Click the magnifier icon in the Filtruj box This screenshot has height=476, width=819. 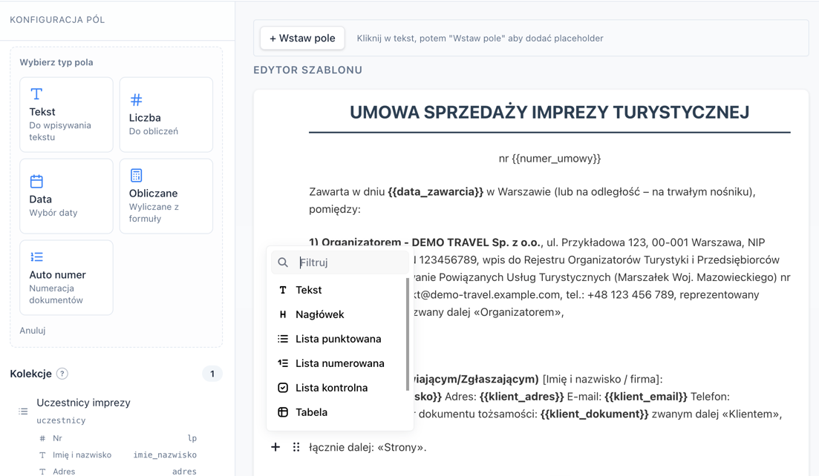(283, 262)
